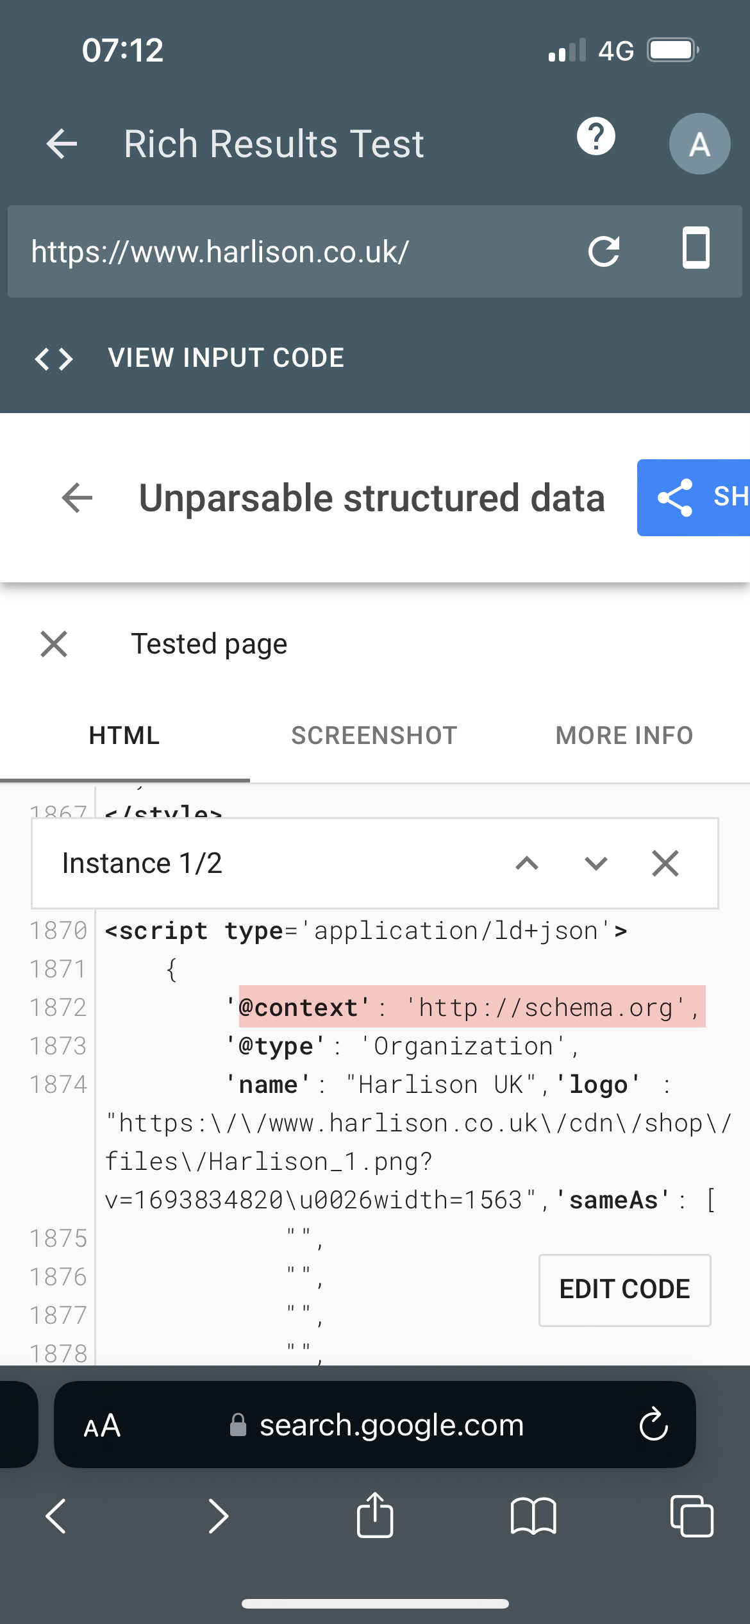The height and width of the screenshot is (1624, 750).
Task: Go back from Unparsable structured data
Action: tap(78, 498)
